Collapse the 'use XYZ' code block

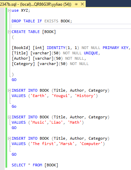(9, 11)
